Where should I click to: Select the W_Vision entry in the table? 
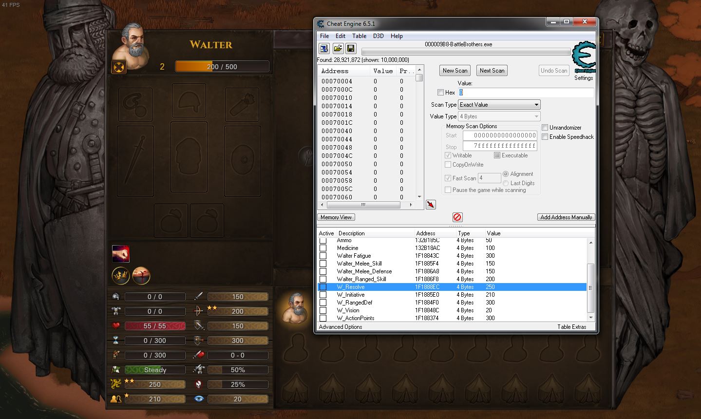coord(452,310)
